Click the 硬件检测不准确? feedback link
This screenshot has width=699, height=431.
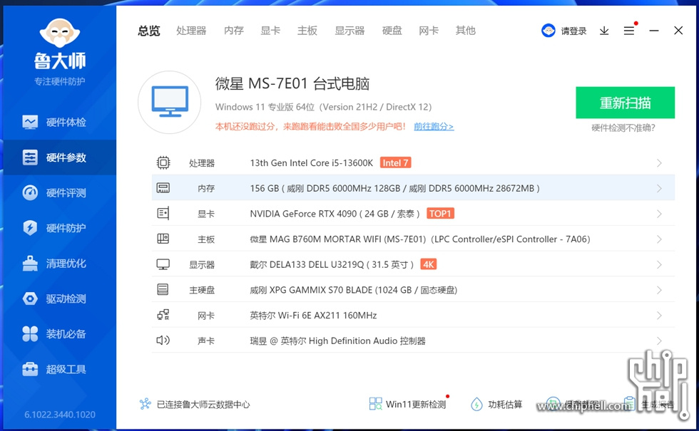623,128
